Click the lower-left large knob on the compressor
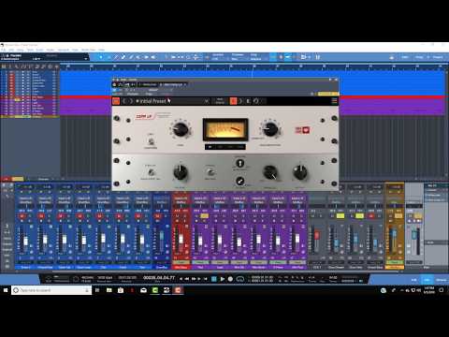449x337 pixels. click(181, 172)
